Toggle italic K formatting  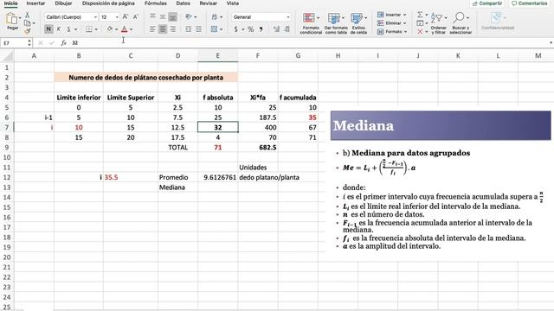59,29
